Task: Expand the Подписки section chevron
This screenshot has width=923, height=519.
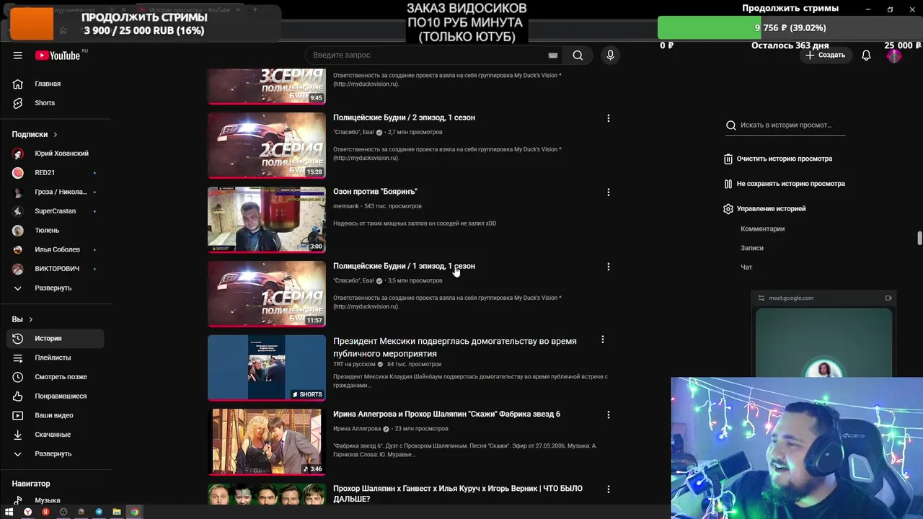Action: pyautogui.click(x=55, y=134)
